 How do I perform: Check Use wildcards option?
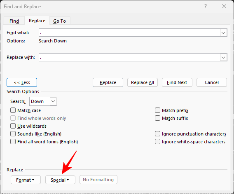click(x=13, y=126)
